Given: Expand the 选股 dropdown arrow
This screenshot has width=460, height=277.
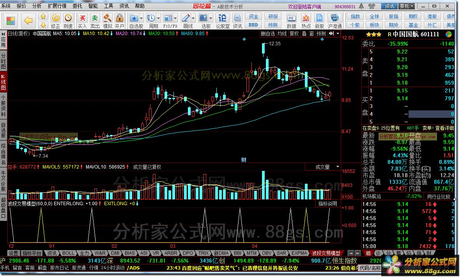Looking at the screenshot, I should click(211, 18).
